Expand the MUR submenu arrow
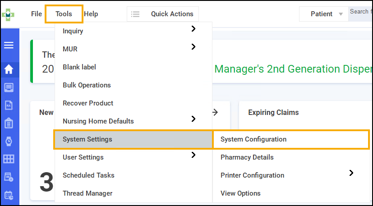Screen dimensions: 373x206 [x=193, y=47]
